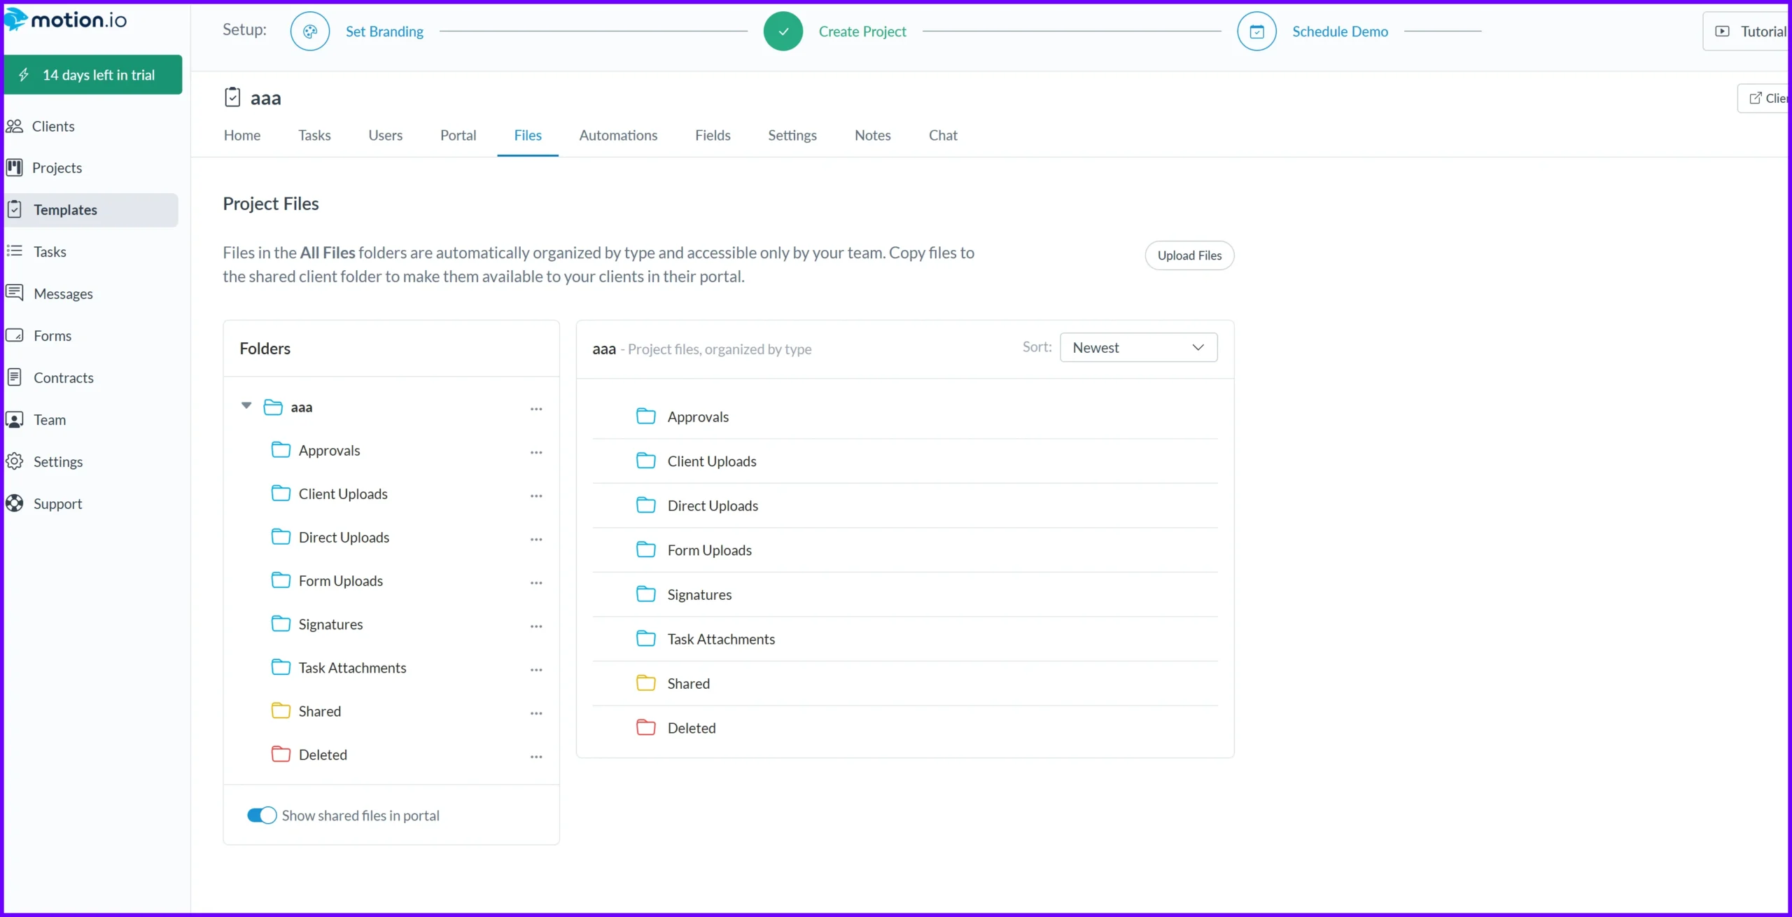
Task: Open Tutorials via video icon
Action: click(1723, 31)
